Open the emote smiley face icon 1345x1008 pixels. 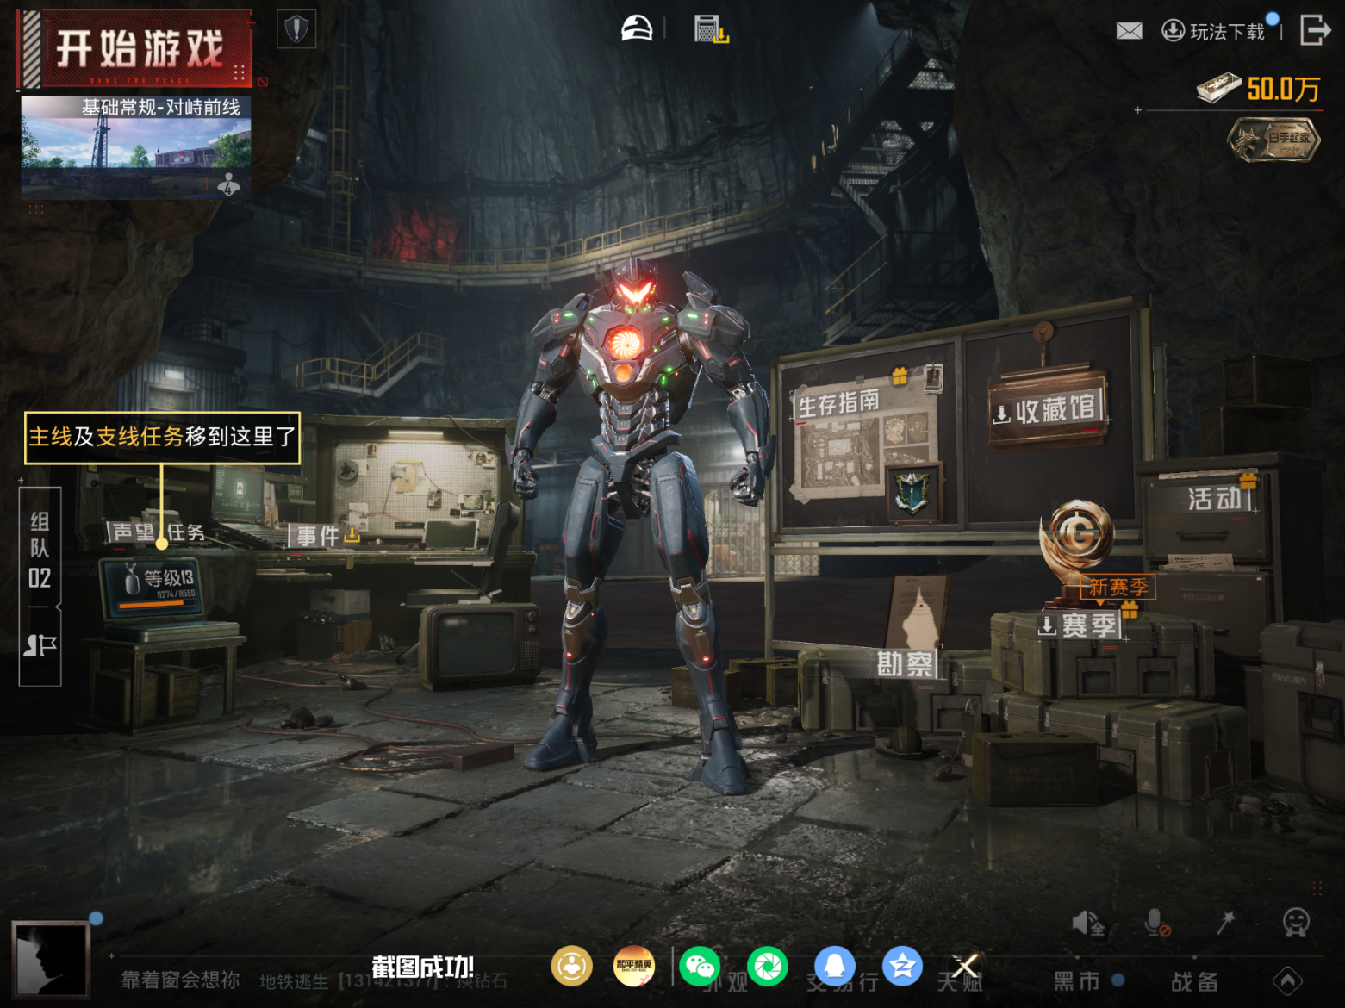click(1296, 923)
